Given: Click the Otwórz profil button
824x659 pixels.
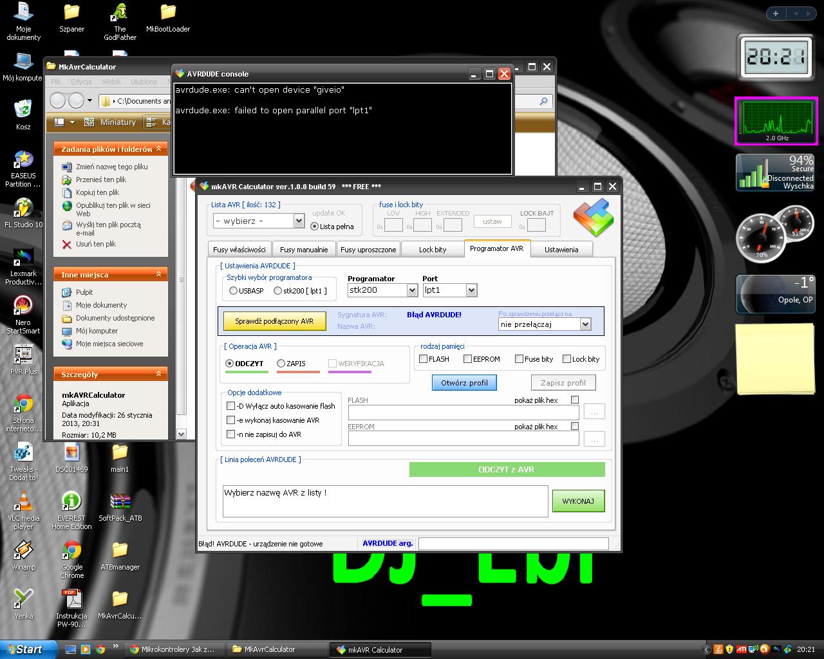Looking at the screenshot, I should [464, 383].
